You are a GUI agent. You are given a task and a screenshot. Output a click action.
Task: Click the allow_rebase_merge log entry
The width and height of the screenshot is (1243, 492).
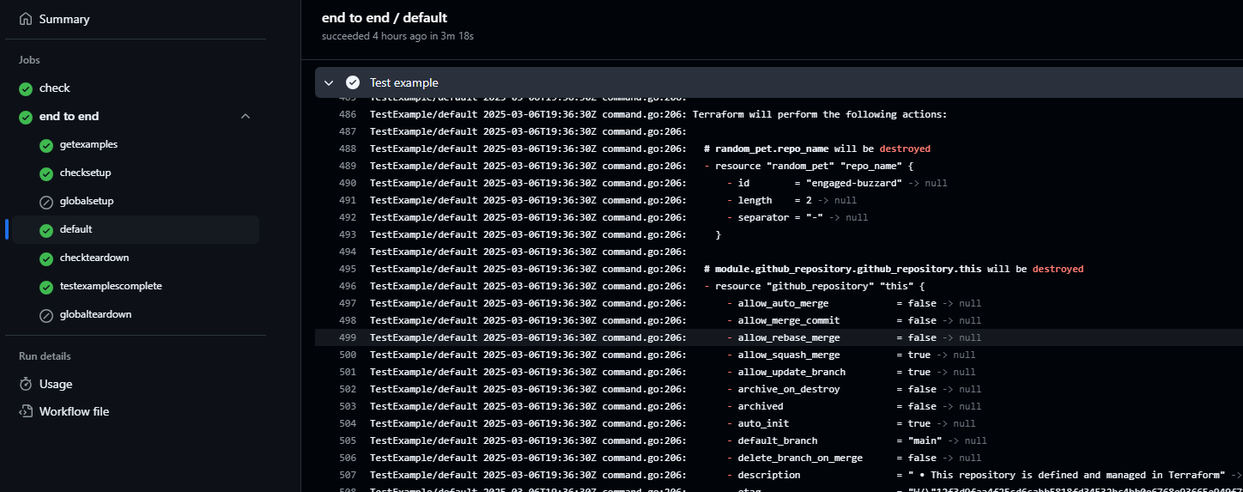779,337
